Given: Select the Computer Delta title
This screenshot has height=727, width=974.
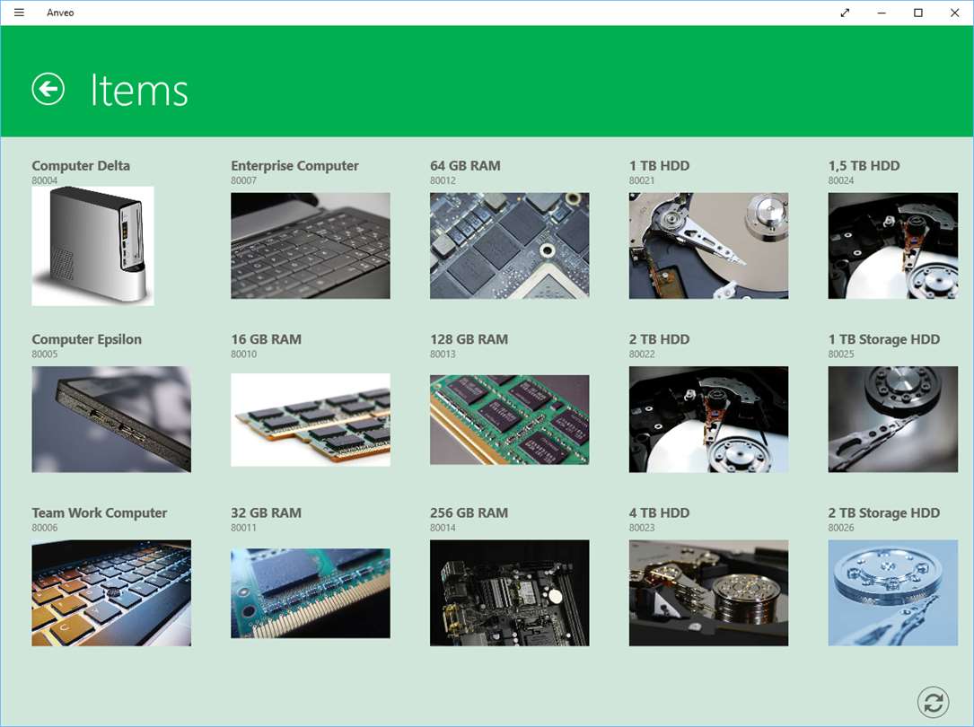Looking at the screenshot, I should [81, 166].
